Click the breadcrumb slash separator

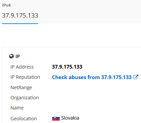point(14,5)
